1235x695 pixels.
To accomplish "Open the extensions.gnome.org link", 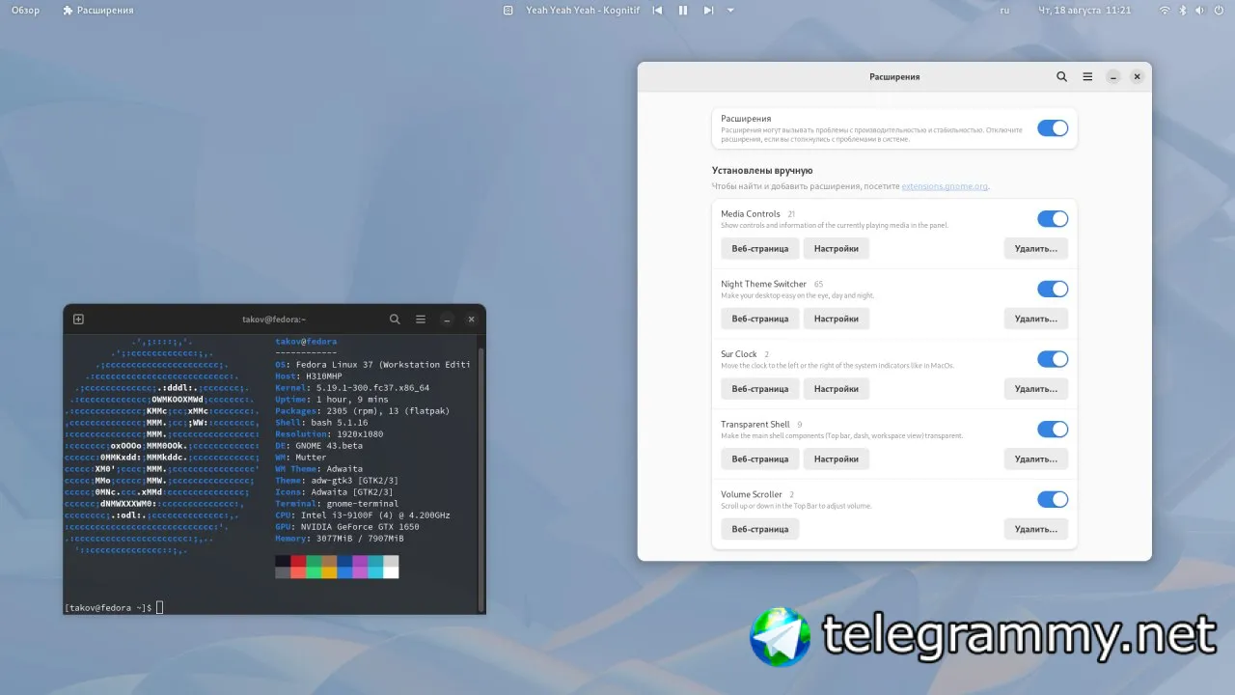I will point(945,186).
